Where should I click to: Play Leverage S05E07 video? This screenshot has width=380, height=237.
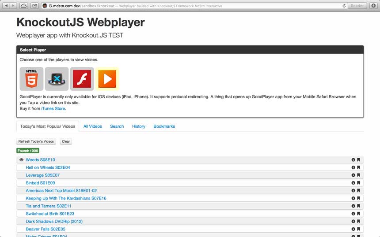pyautogui.click(x=43, y=175)
